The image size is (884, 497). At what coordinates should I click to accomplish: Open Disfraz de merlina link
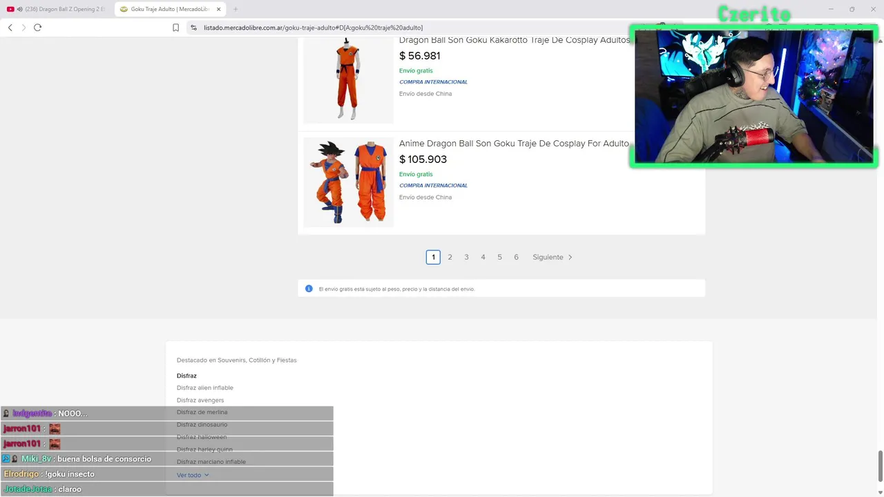[202, 412]
